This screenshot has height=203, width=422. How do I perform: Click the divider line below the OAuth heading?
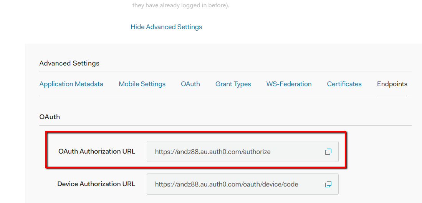(x=225, y=125)
